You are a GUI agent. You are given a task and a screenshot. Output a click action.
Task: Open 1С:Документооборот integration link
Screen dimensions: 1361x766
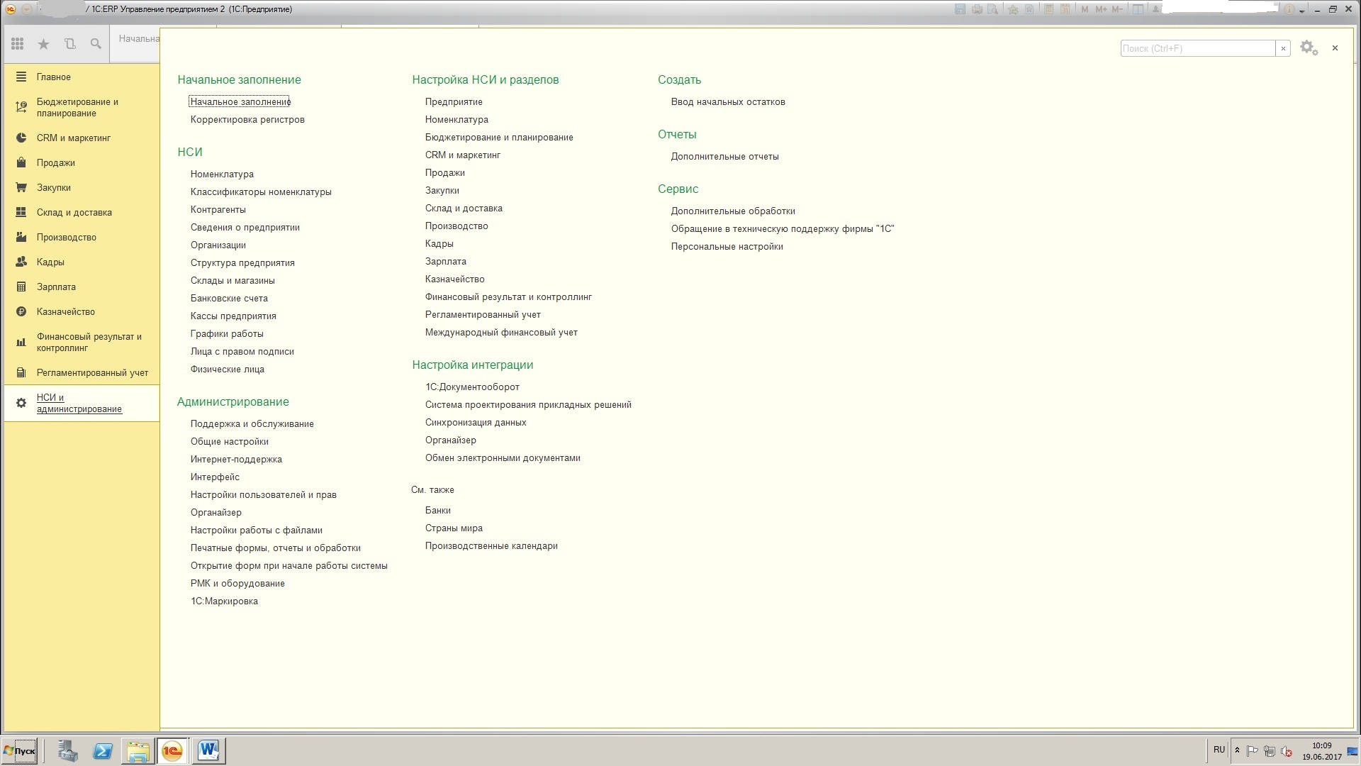click(x=472, y=387)
